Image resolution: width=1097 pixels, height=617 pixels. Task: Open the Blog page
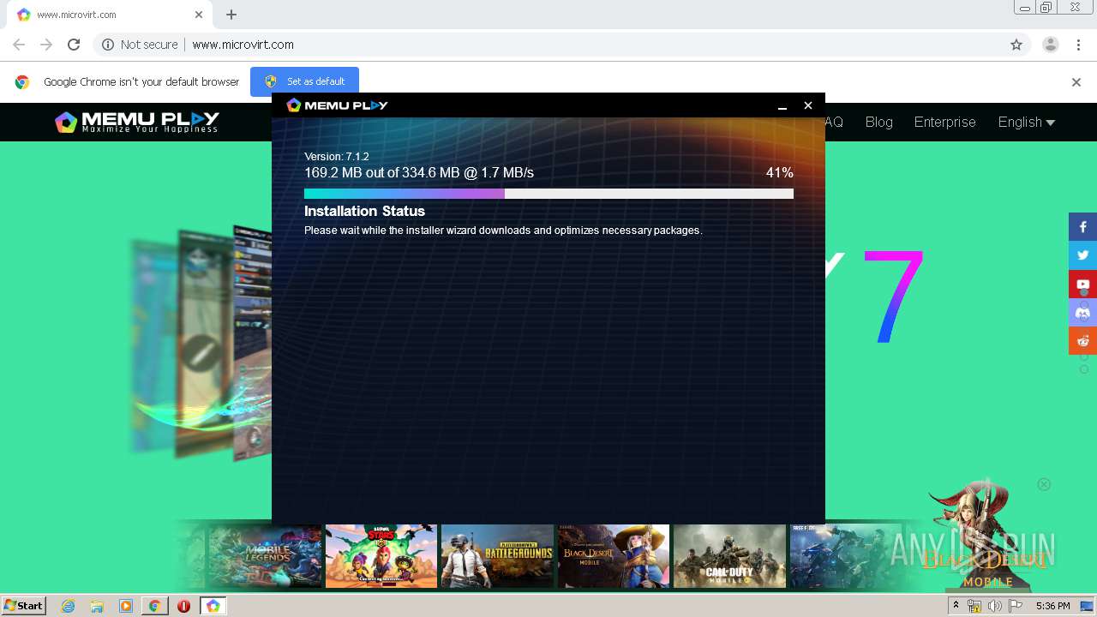(x=878, y=122)
